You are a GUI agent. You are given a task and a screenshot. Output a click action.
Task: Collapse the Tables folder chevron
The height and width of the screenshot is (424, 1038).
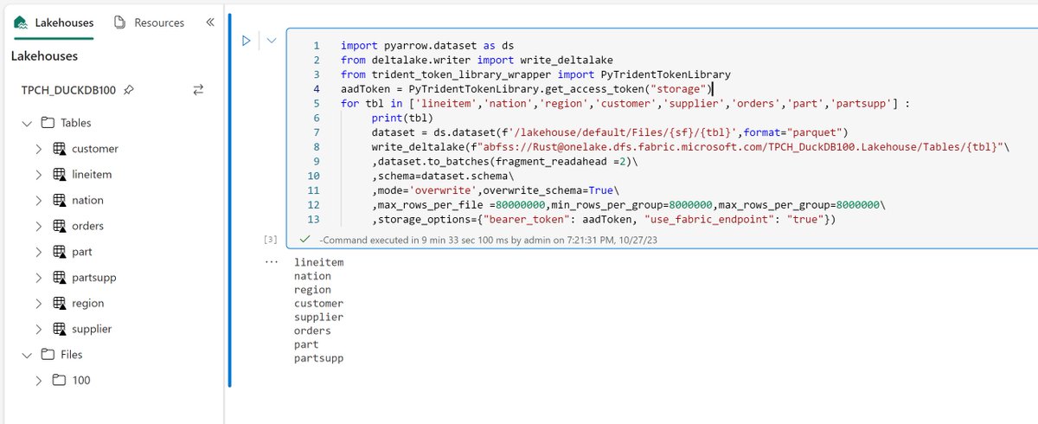(x=27, y=123)
